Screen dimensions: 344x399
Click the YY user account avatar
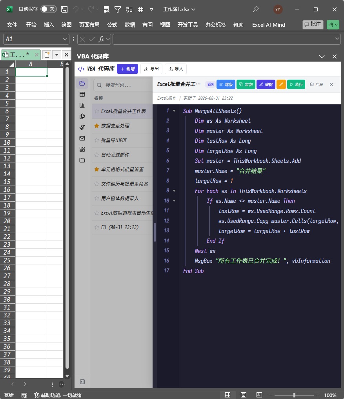(278, 9)
